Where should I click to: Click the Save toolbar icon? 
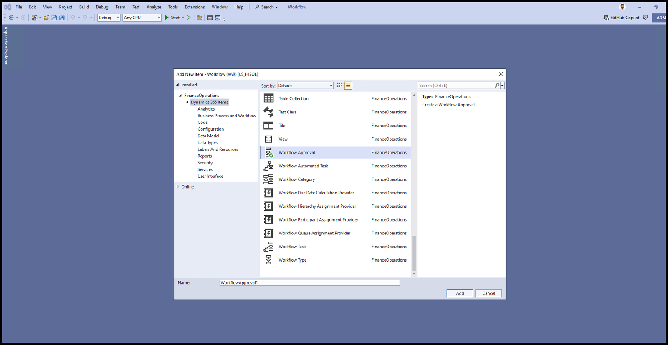[54, 18]
